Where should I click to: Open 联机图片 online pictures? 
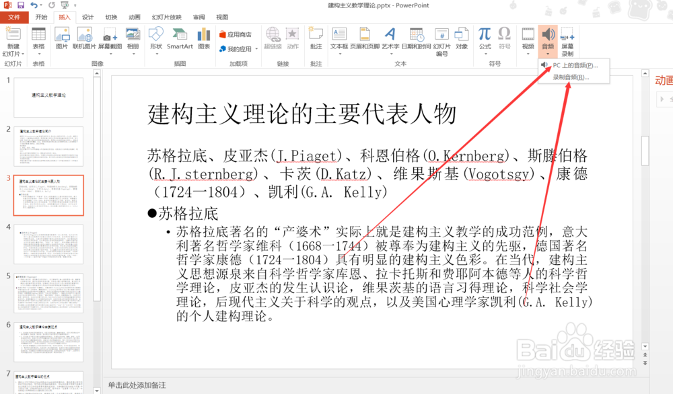click(x=84, y=34)
